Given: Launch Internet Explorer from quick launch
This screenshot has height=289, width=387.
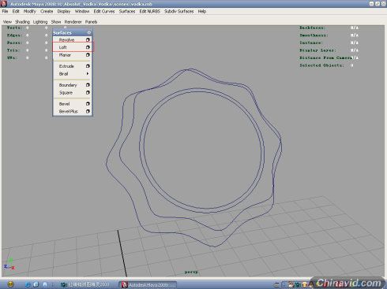Looking at the screenshot, I should click(x=28, y=284).
